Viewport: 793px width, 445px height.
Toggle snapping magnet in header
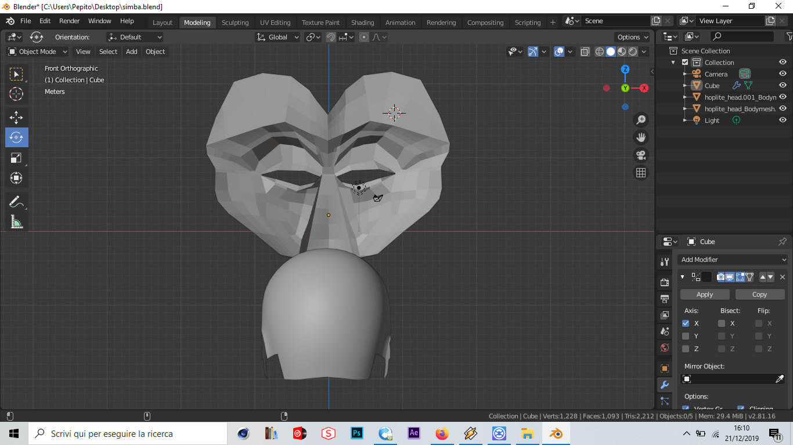point(331,37)
